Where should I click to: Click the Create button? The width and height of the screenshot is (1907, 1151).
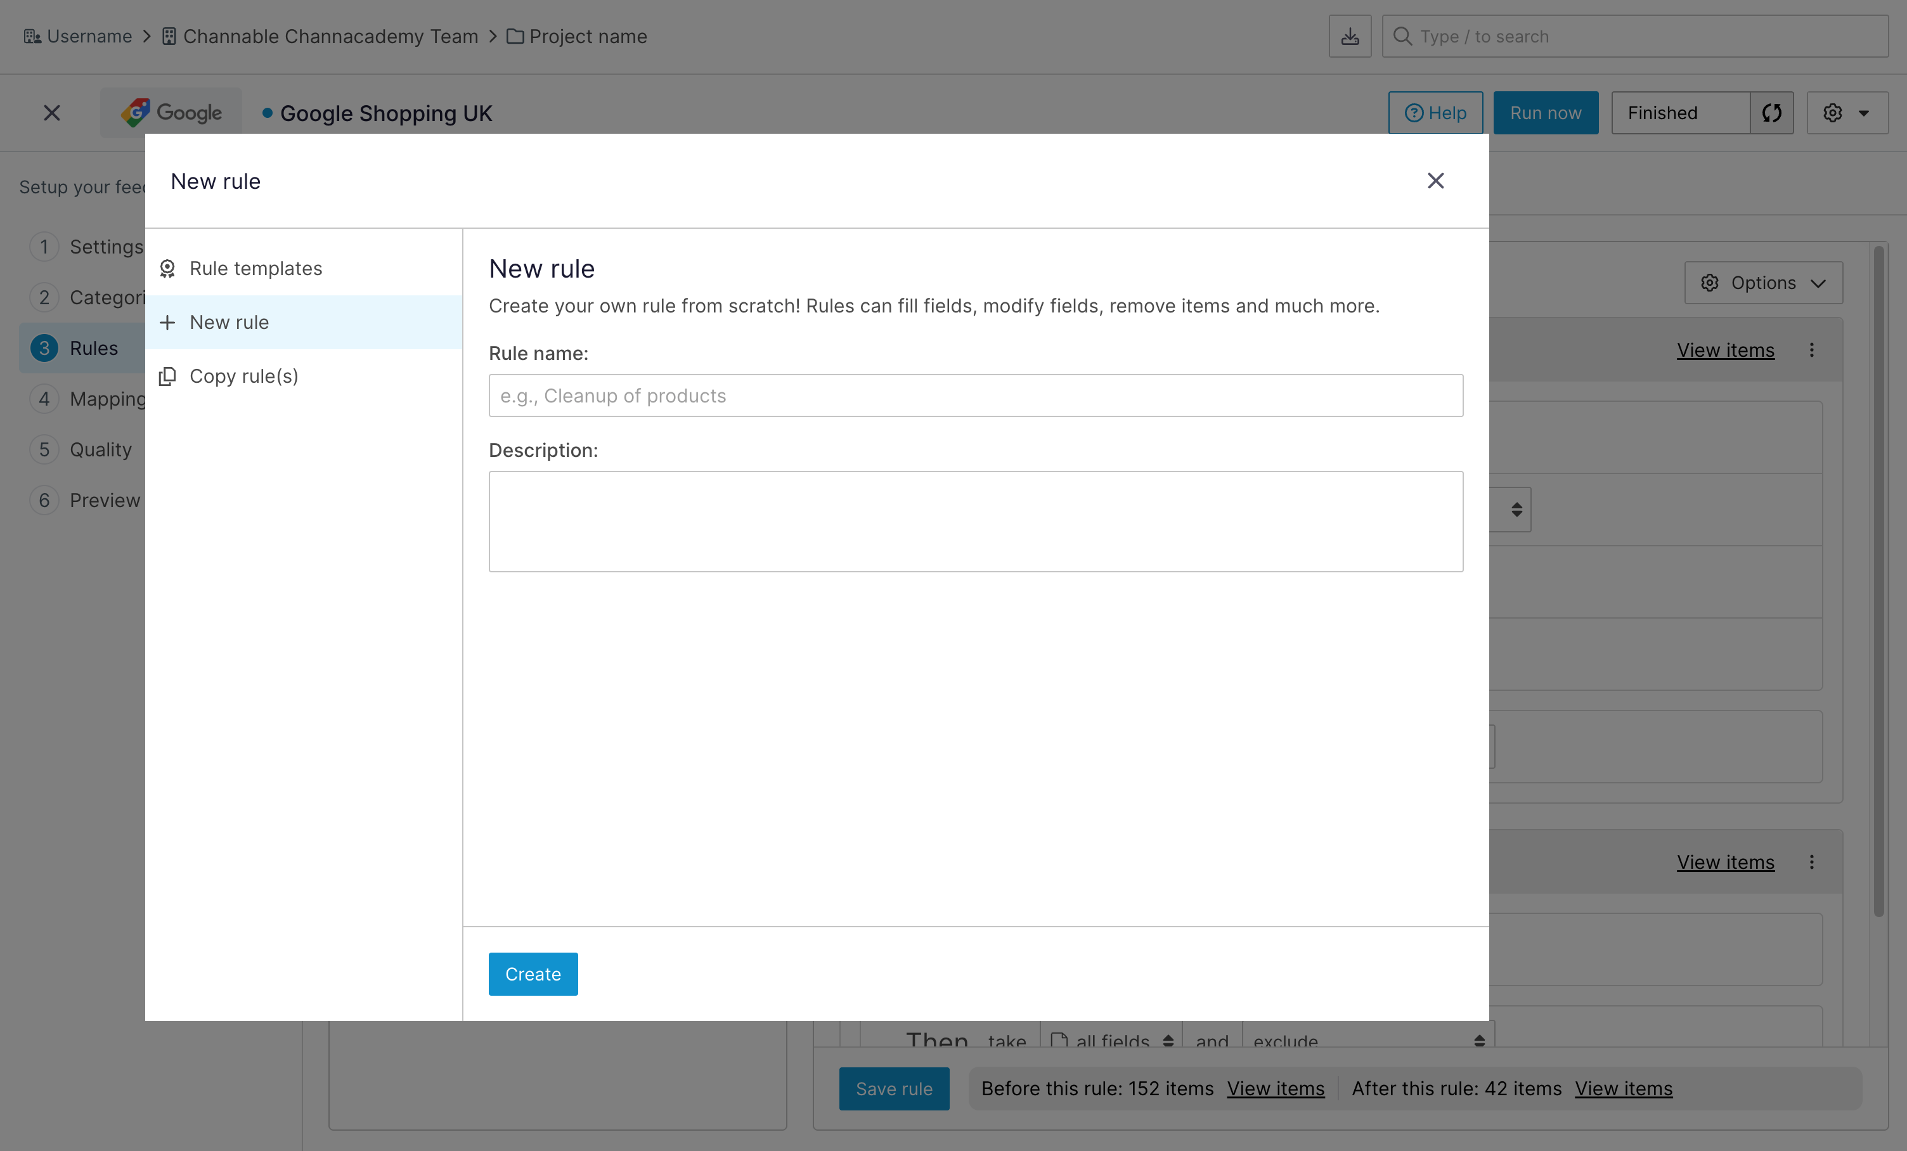[x=533, y=974]
